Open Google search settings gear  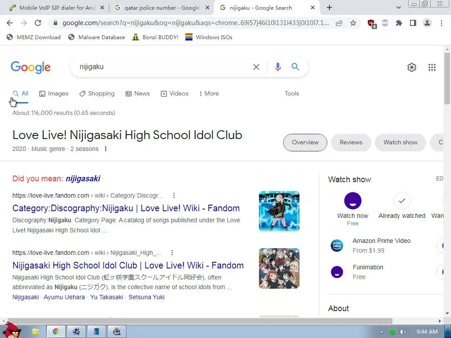tap(412, 67)
